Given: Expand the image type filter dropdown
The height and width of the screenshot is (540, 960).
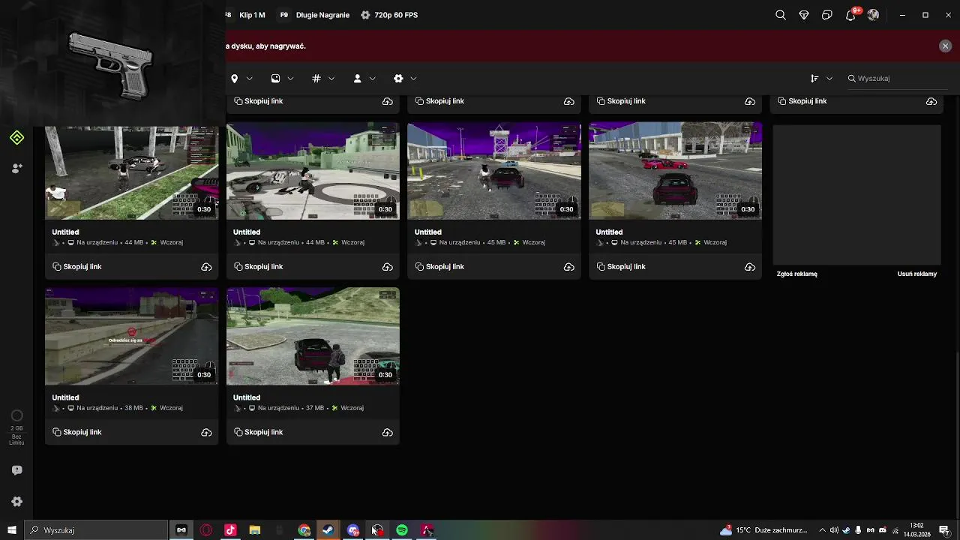Looking at the screenshot, I should [x=283, y=78].
